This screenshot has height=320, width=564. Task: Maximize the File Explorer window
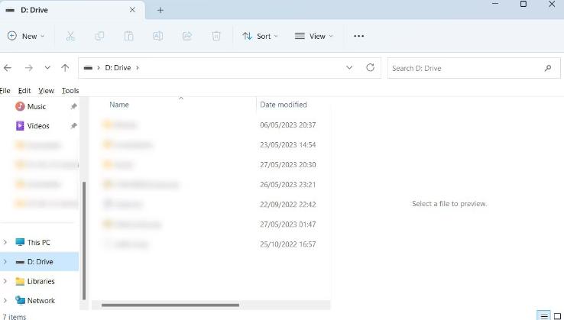pos(523,4)
